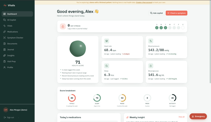Click the Monday streak checkmark circle
Image resolution: width=211 pixels, height=122 pixels.
coord(161,28)
